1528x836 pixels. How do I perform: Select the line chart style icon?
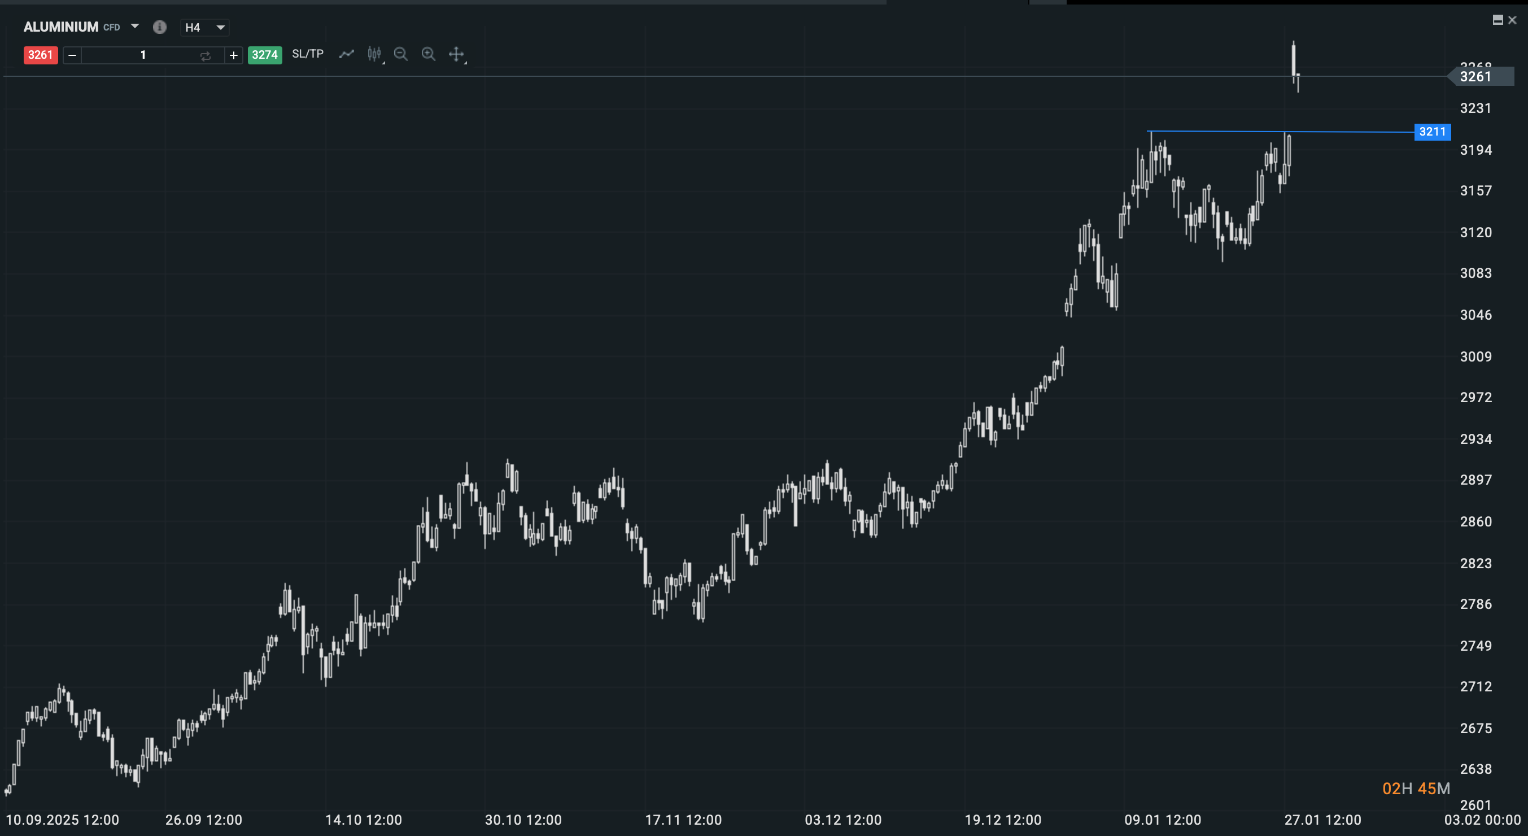[x=347, y=54]
